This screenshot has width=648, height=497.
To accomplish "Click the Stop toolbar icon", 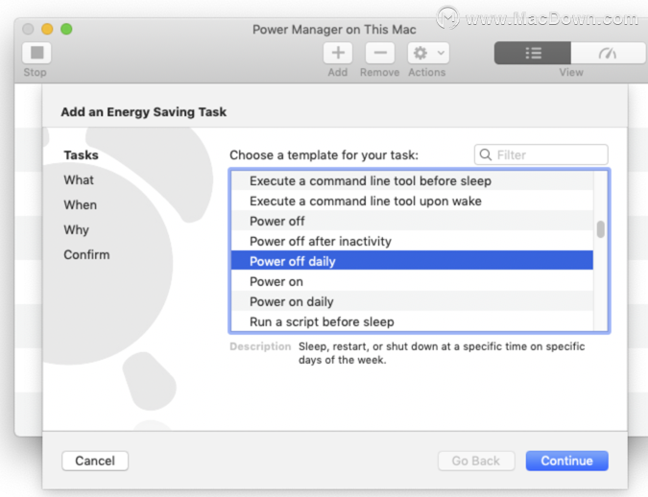I will coord(36,53).
